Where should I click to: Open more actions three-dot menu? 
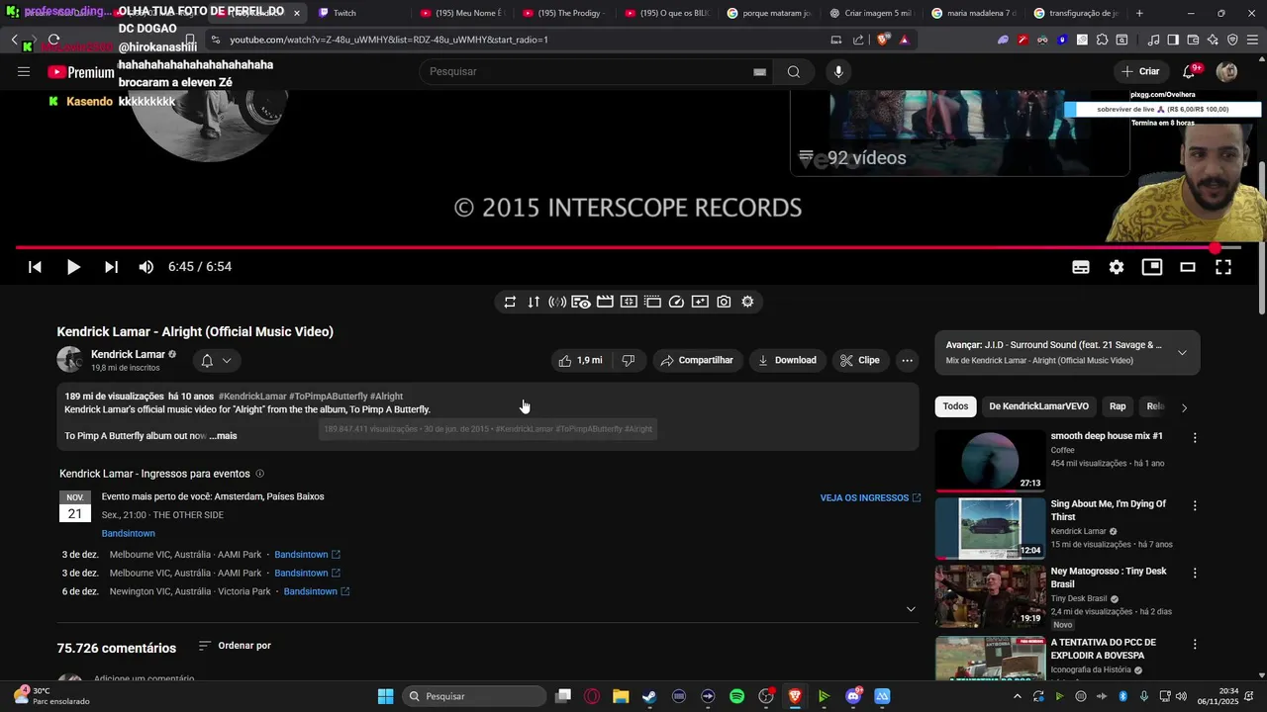[x=907, y=360]
